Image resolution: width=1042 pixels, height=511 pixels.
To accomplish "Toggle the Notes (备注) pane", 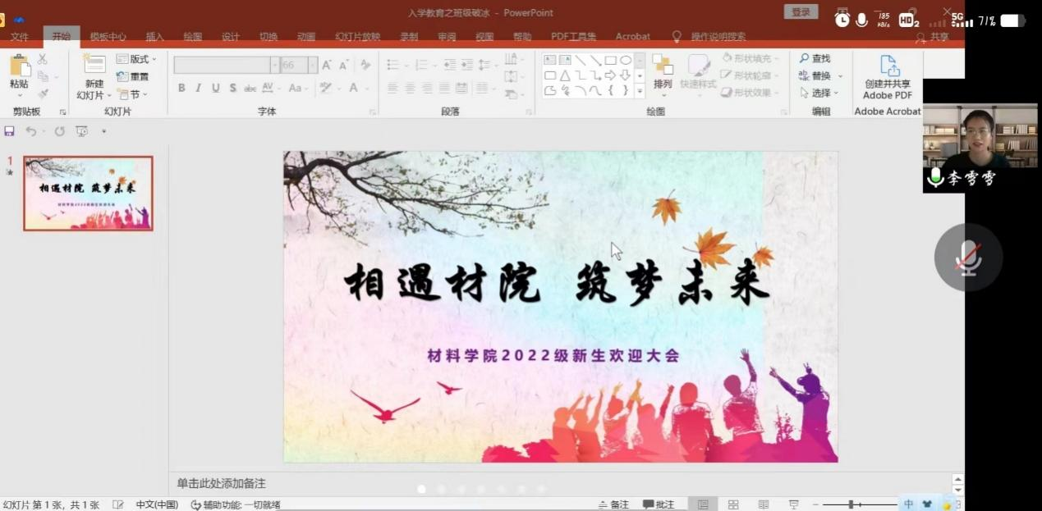I will pos(613,504).
